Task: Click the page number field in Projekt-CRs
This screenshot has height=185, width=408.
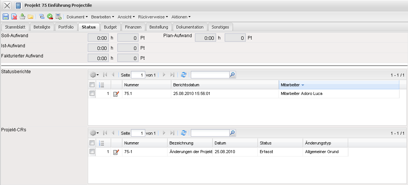Action: click(138, 133)
